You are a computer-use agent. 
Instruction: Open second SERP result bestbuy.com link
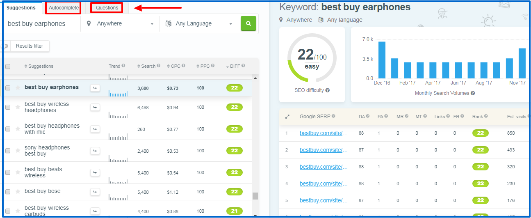pyautogui.click(x=324, y=150)
